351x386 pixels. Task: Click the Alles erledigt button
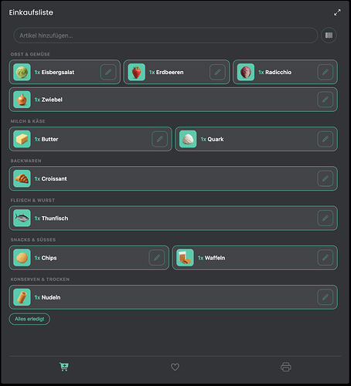(x=29, y=319)
